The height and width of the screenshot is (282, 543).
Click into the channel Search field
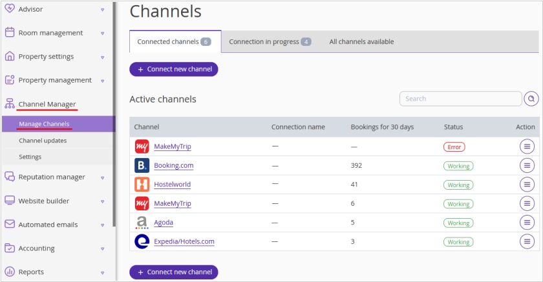460,99
